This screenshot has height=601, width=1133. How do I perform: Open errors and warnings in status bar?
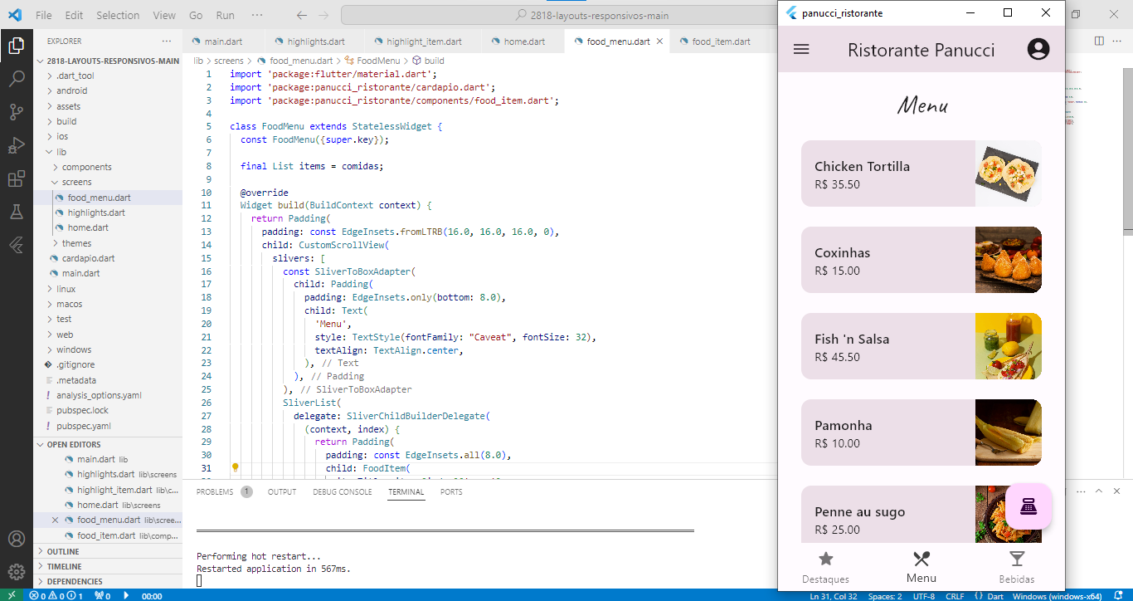point(56,595)
